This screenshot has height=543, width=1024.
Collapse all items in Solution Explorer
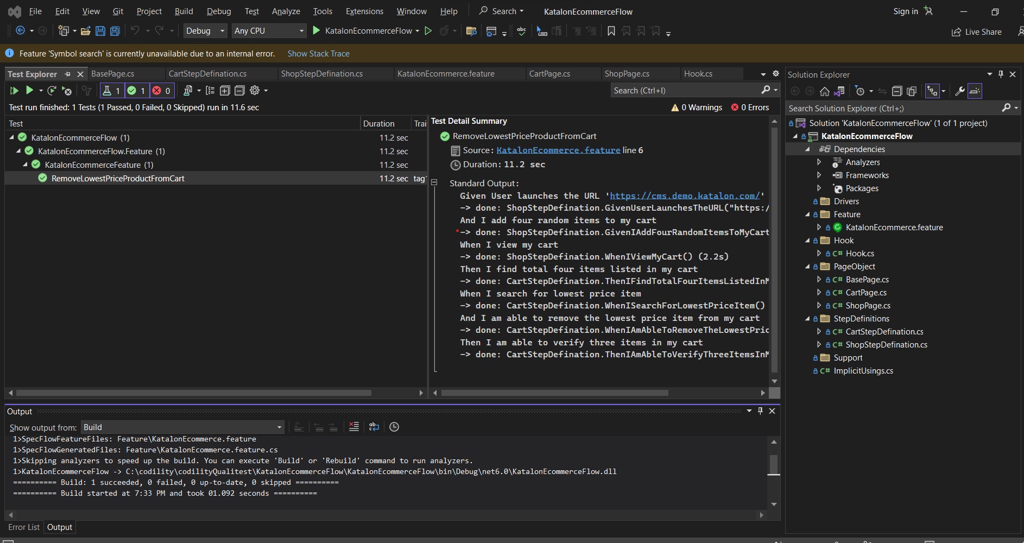click(897, 91)
